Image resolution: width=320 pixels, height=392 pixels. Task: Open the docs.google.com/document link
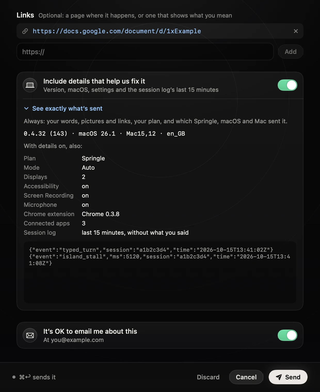point(117,31)
